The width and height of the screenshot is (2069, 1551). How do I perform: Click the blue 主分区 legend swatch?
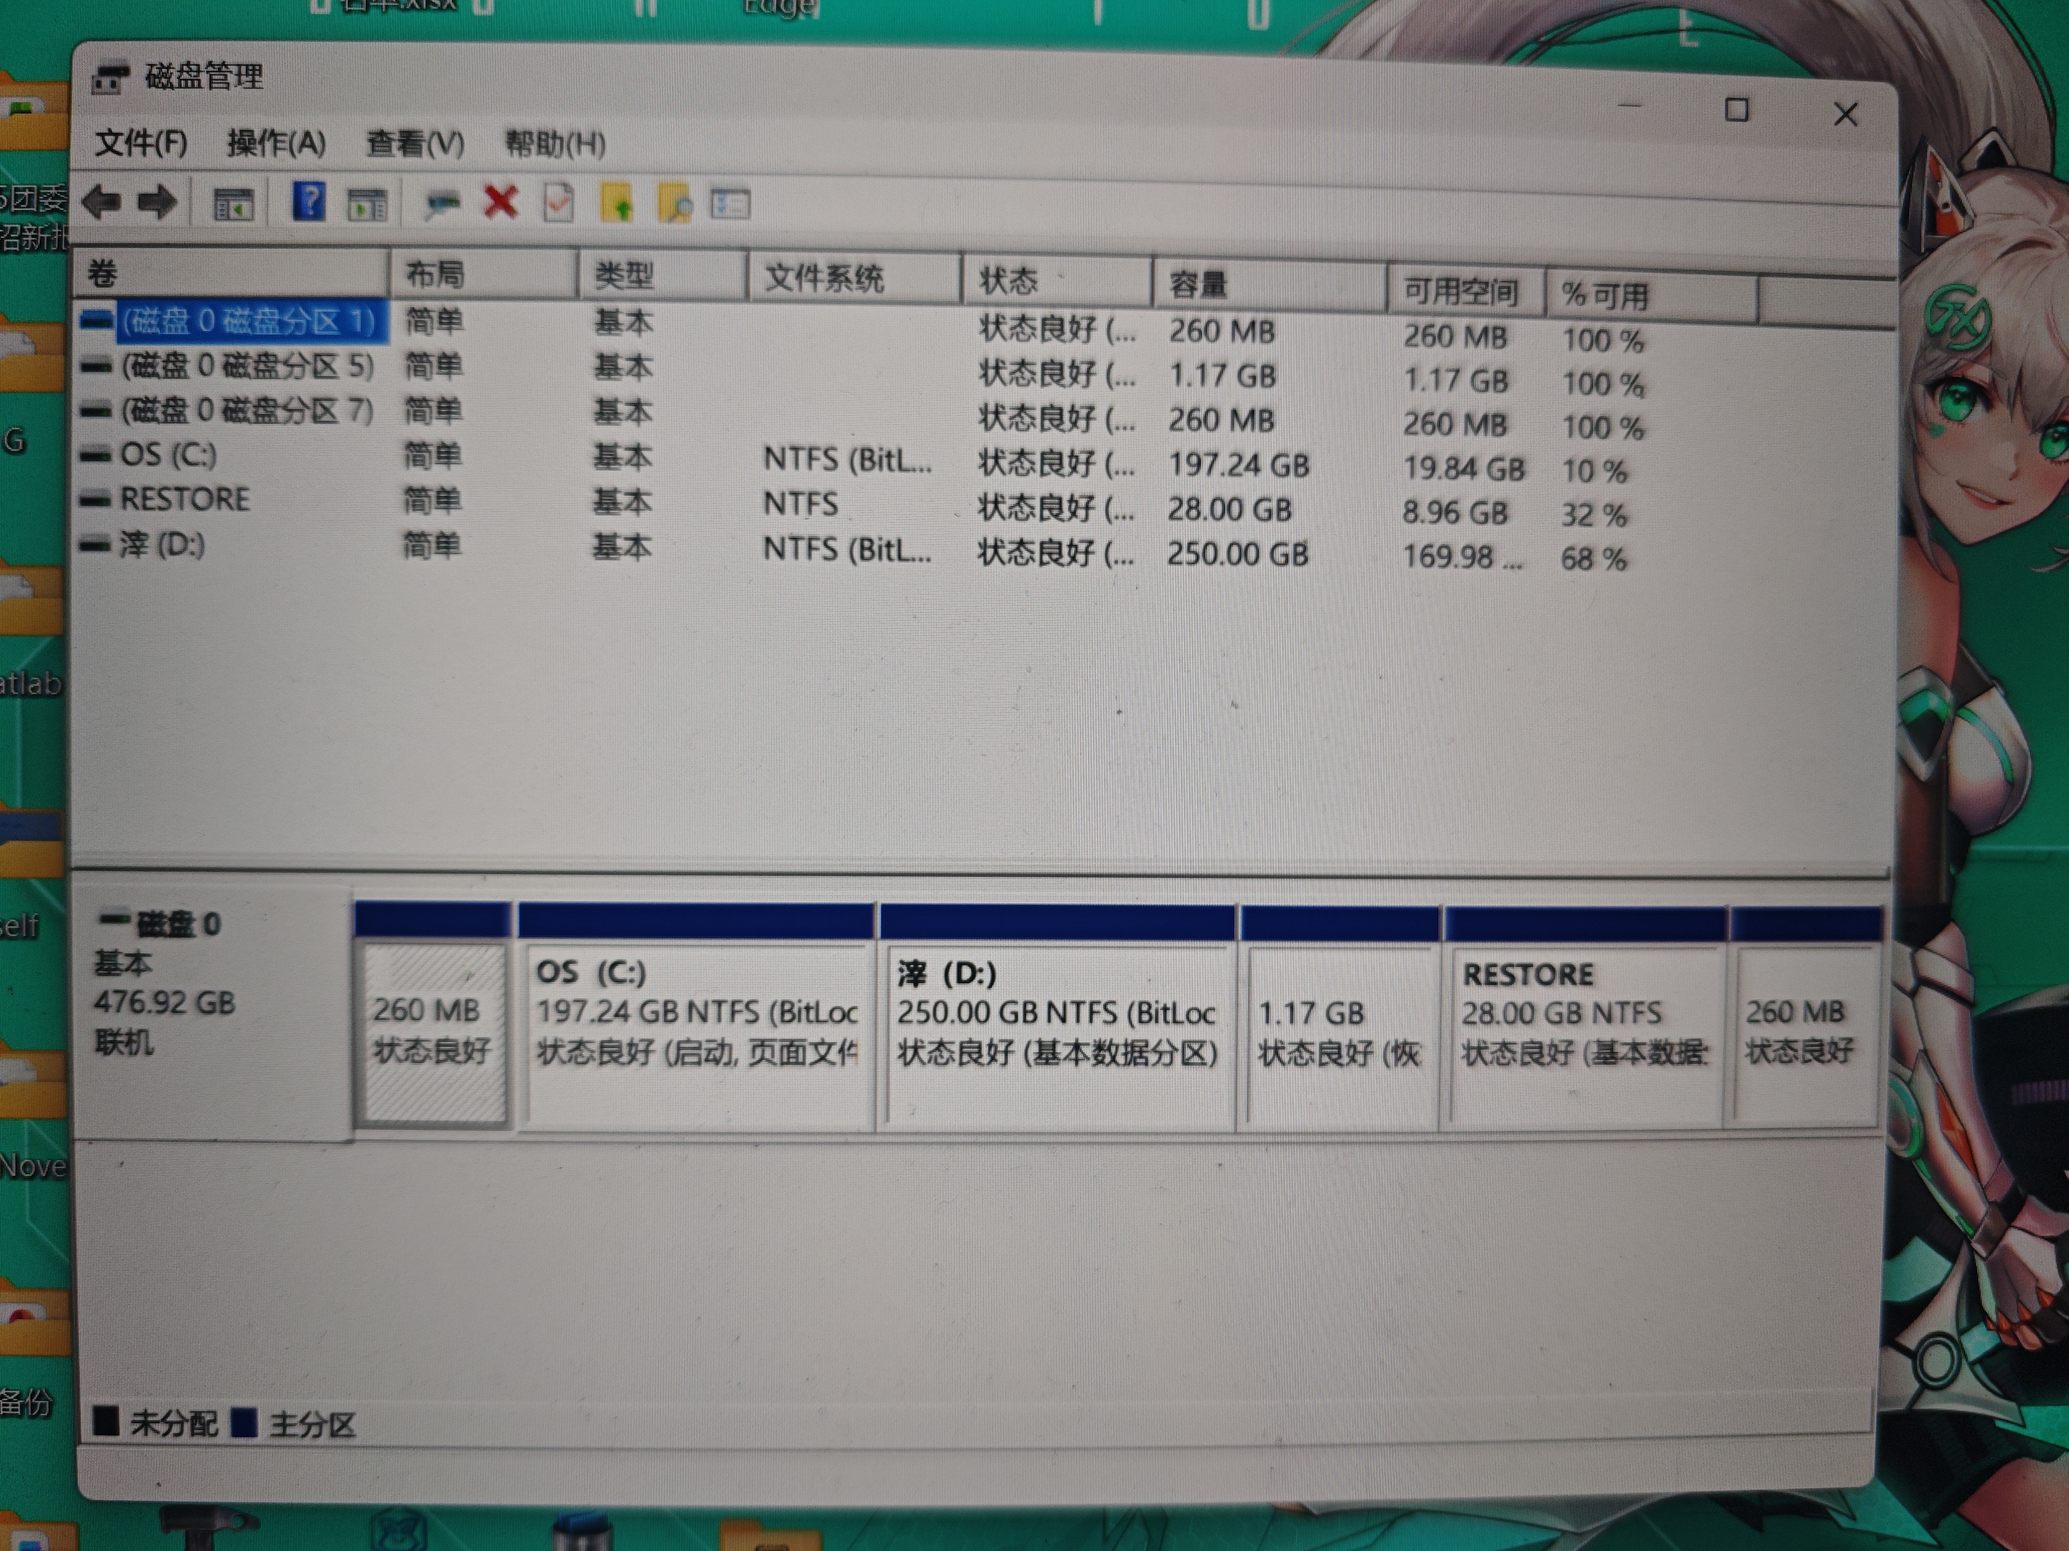pyautogui.click(x=244, y=1423)
